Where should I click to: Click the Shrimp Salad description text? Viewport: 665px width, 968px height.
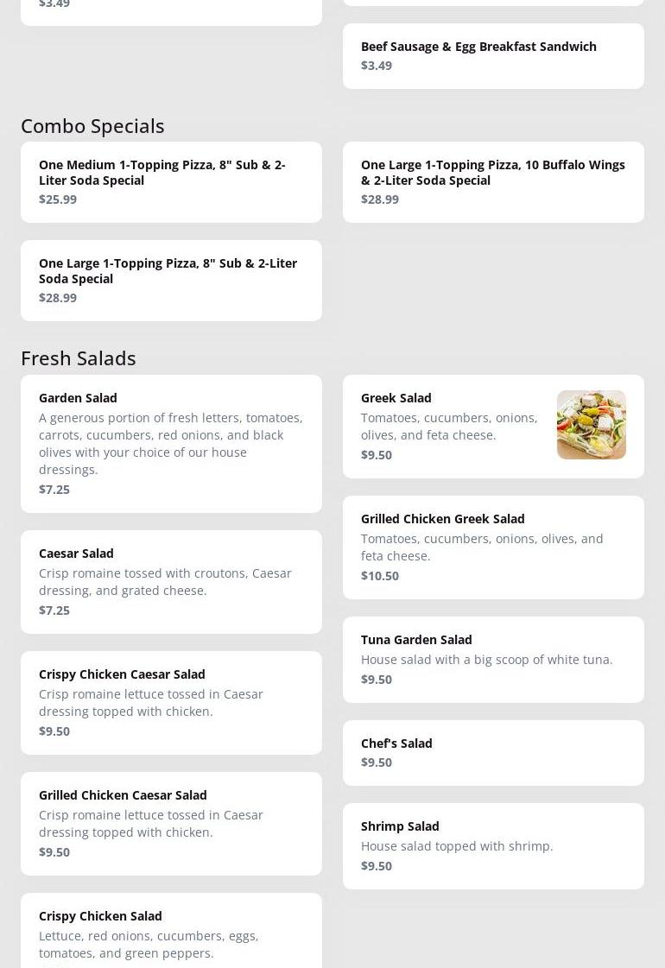tap(457, 846)
